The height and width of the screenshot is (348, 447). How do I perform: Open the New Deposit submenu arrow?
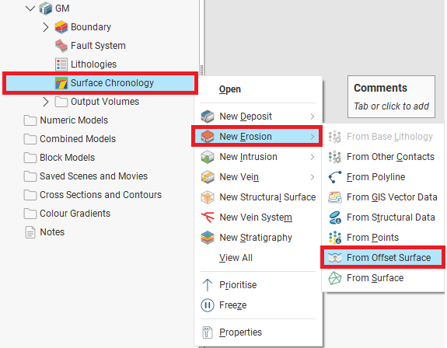coord(313,117)
